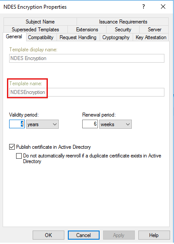Open the Superseded Templates tab
The image size is (174, 244).
pyautogui.click(x=36, y=30)
